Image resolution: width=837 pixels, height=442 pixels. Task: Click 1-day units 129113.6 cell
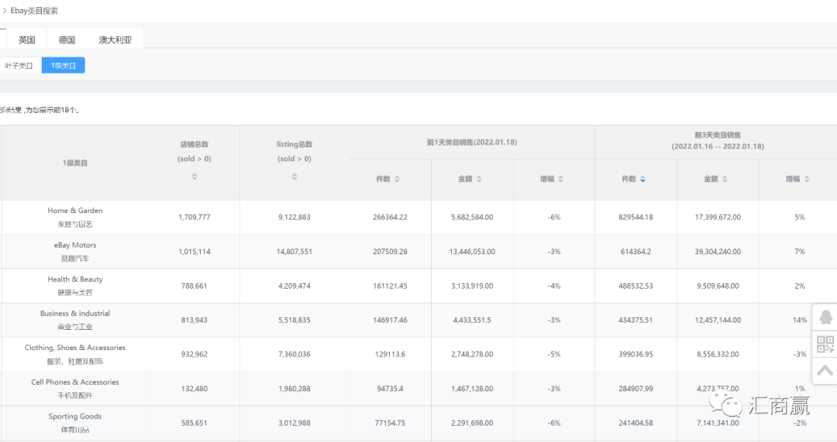pyautogui.click(x=390, y=355)
